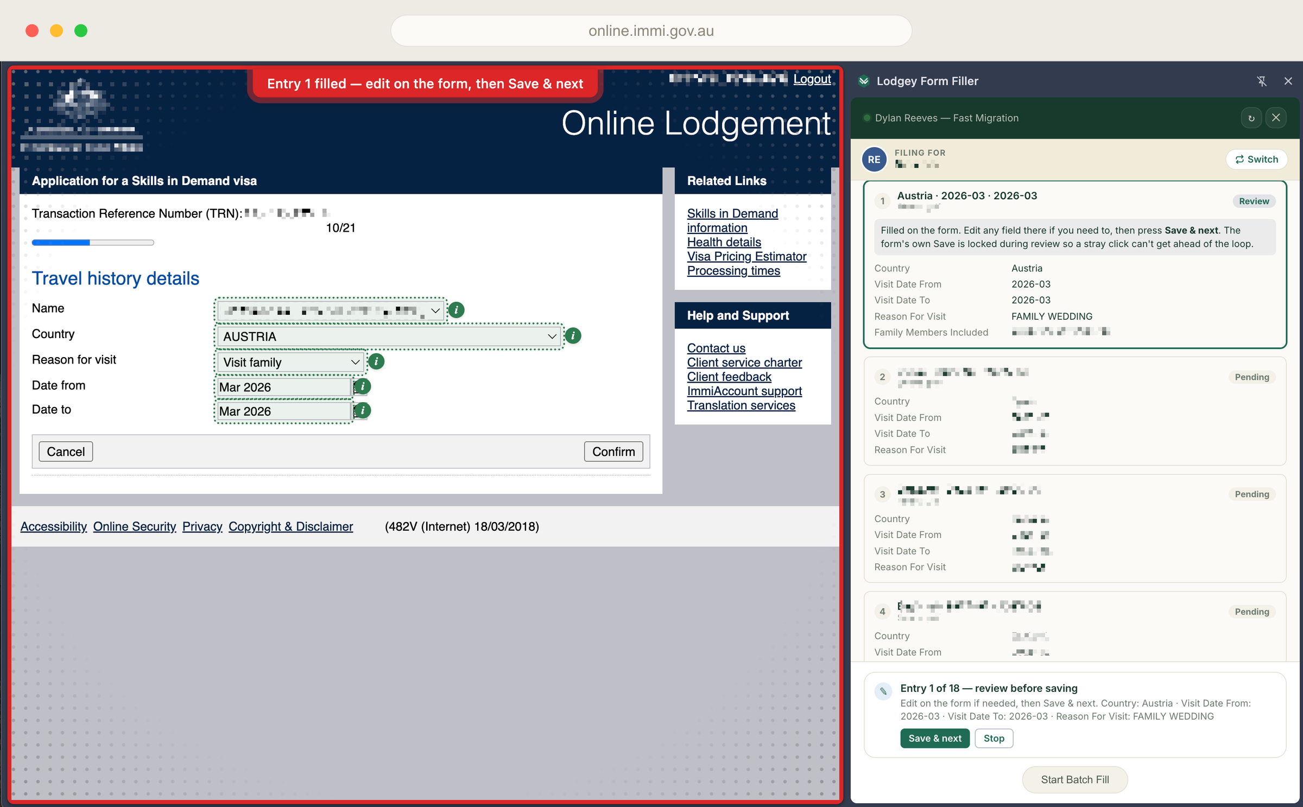The height and width of the screenshot is (807, 1303).
Task: Edit the Date from field
Action: [x=284, y=387]
